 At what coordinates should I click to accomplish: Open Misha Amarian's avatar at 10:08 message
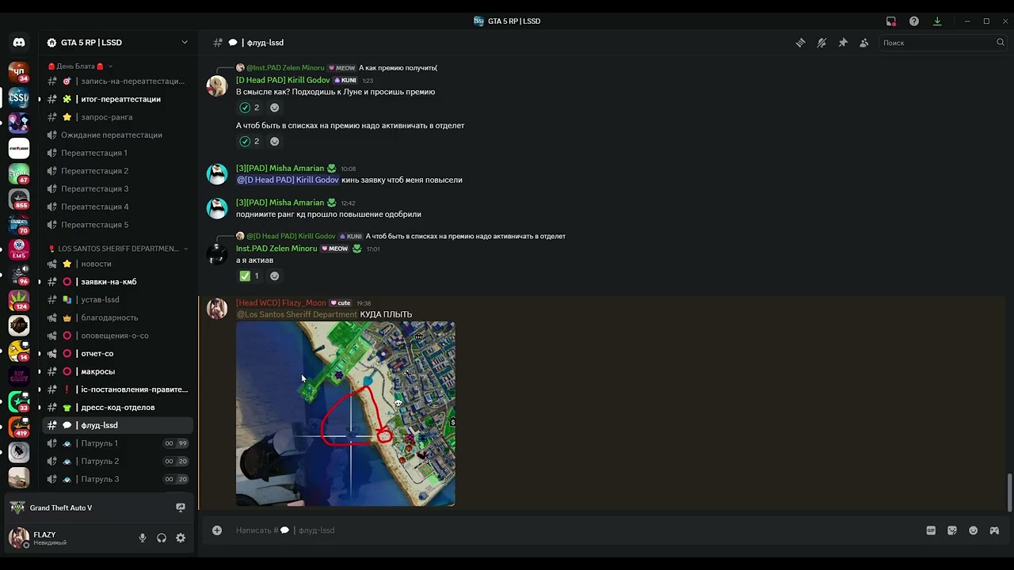pos(217,173)
